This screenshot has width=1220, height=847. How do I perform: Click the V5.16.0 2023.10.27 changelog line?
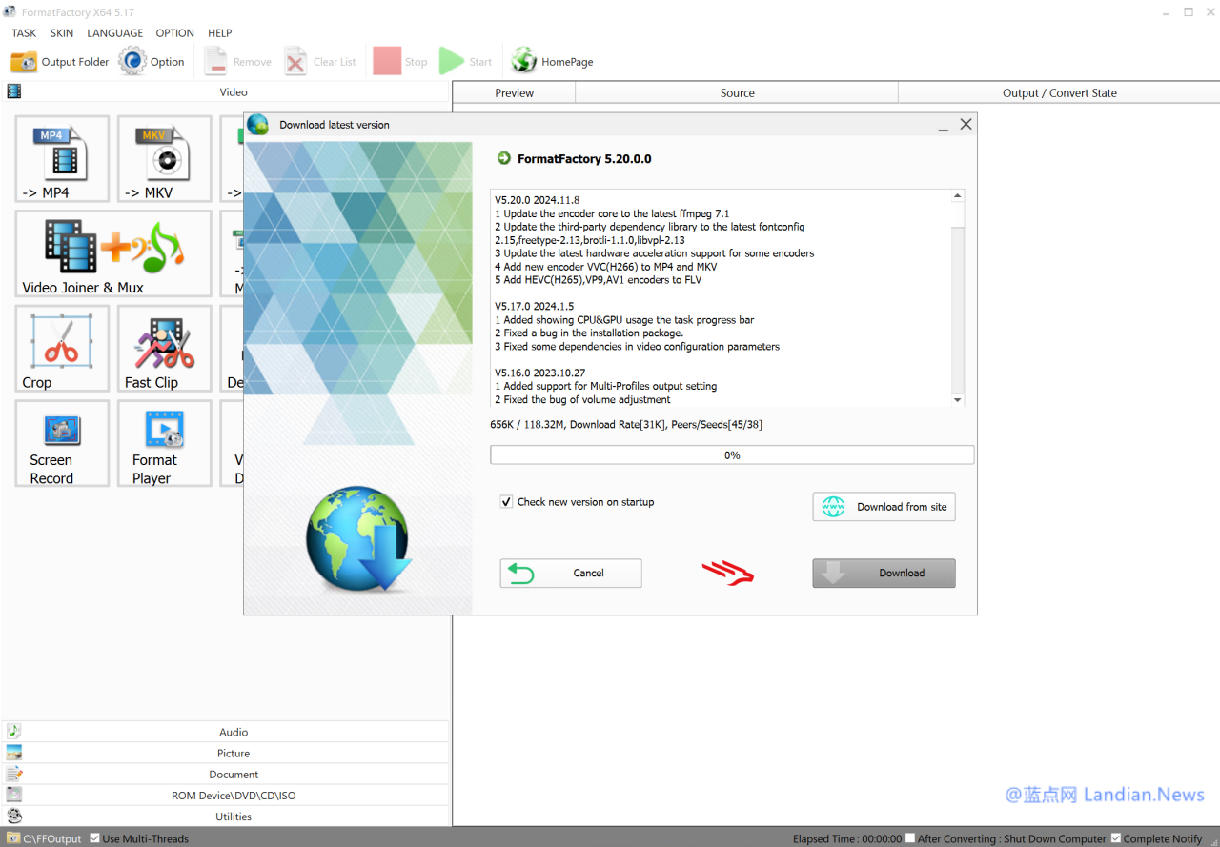coord(539,373)
